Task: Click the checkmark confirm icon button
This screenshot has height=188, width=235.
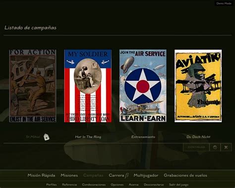Action: pos(215,147)
